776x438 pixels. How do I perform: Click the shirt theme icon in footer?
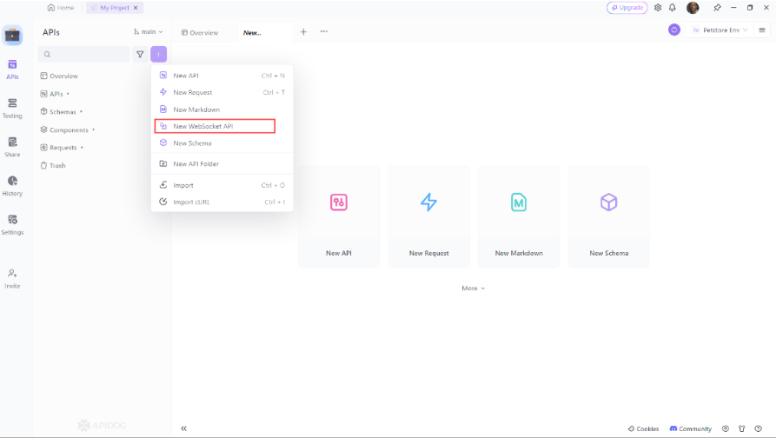742,428
